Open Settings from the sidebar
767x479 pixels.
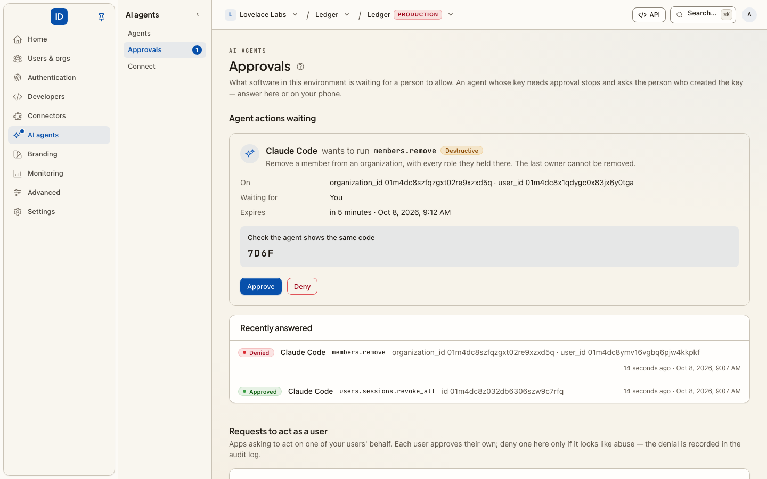pos(59,212)
